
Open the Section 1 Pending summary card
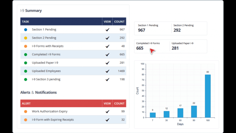pos(153,28)
